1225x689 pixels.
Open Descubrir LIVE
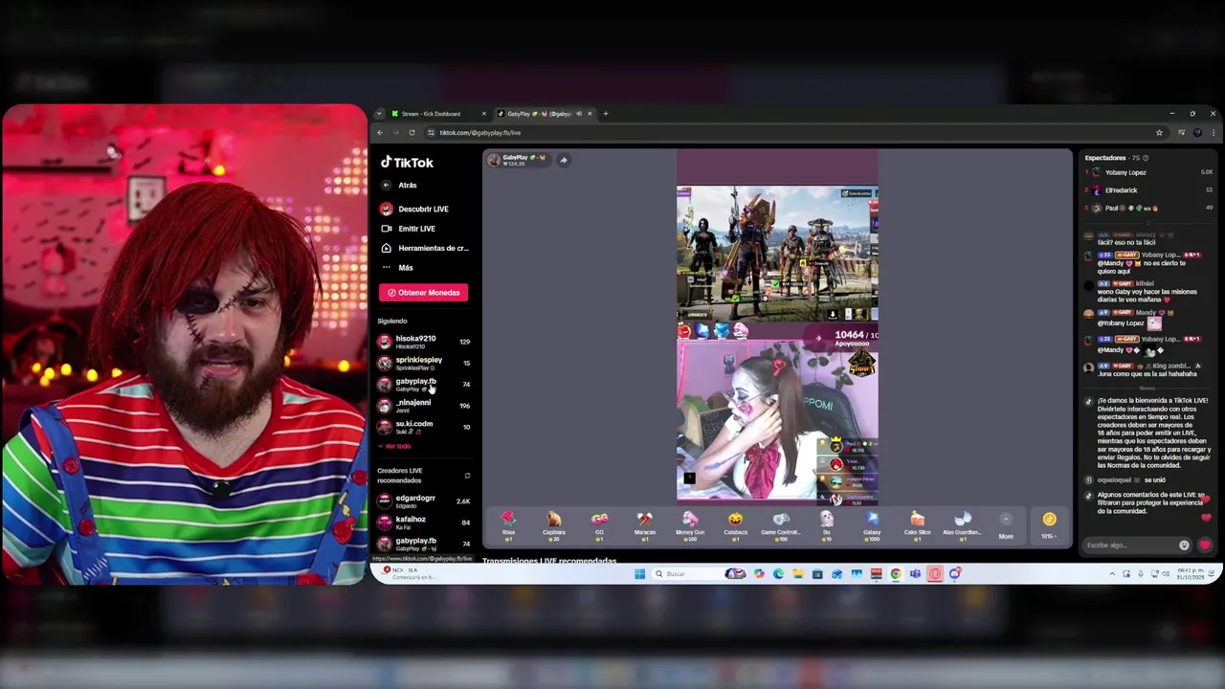click(414, 209)
